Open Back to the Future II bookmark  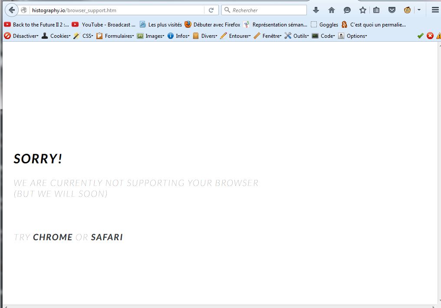coord(36,25)
